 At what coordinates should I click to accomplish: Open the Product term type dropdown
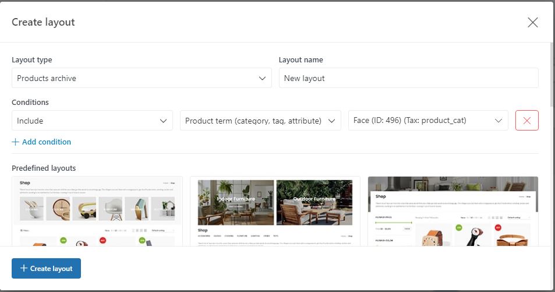(x=260, y=121)
